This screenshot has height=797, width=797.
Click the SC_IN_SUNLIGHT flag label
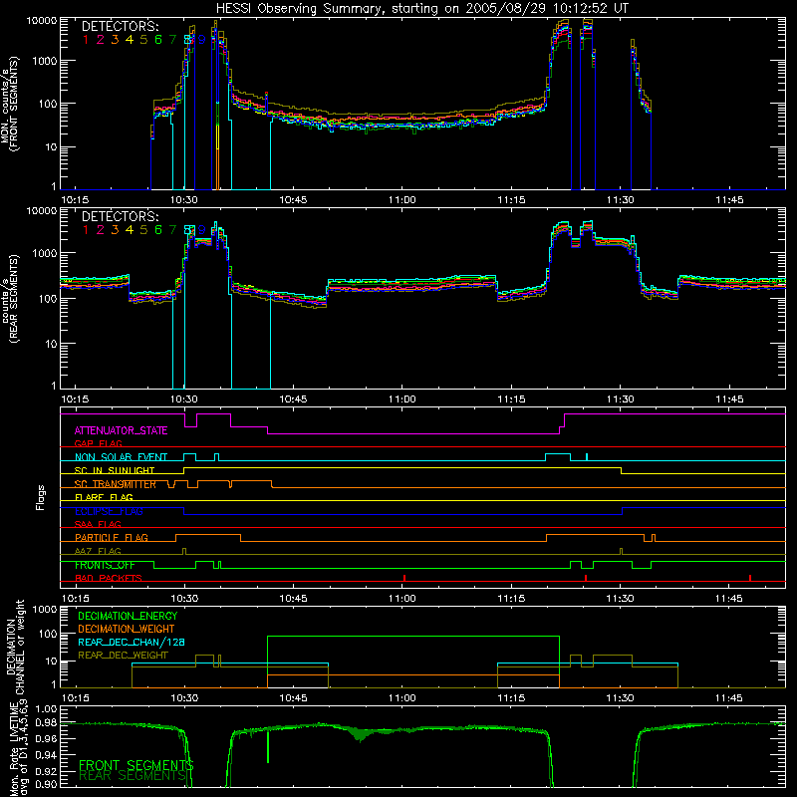point(115,470)
